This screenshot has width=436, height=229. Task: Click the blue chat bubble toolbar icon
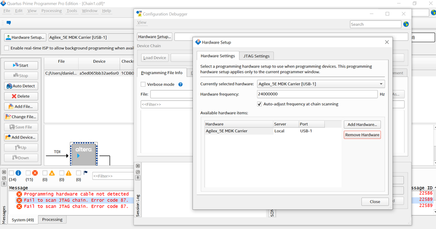tap(8, 23)
